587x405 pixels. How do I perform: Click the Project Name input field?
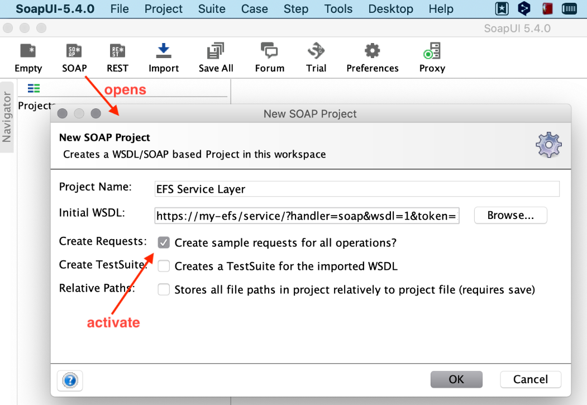357,189
